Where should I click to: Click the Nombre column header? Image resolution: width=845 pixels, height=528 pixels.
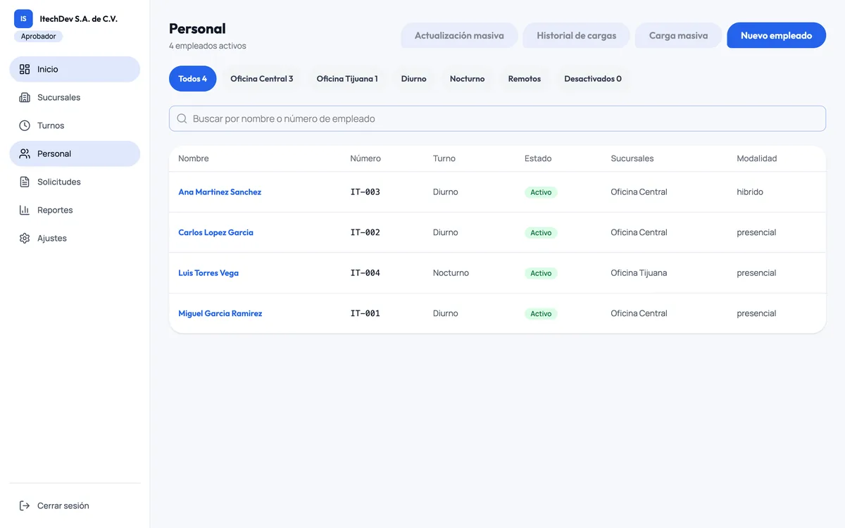[x=194, y=158]
